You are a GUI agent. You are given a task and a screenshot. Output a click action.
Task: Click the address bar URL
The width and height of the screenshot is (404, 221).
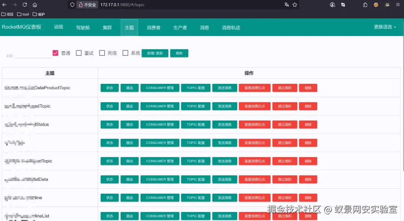click(x=122, y=5)
